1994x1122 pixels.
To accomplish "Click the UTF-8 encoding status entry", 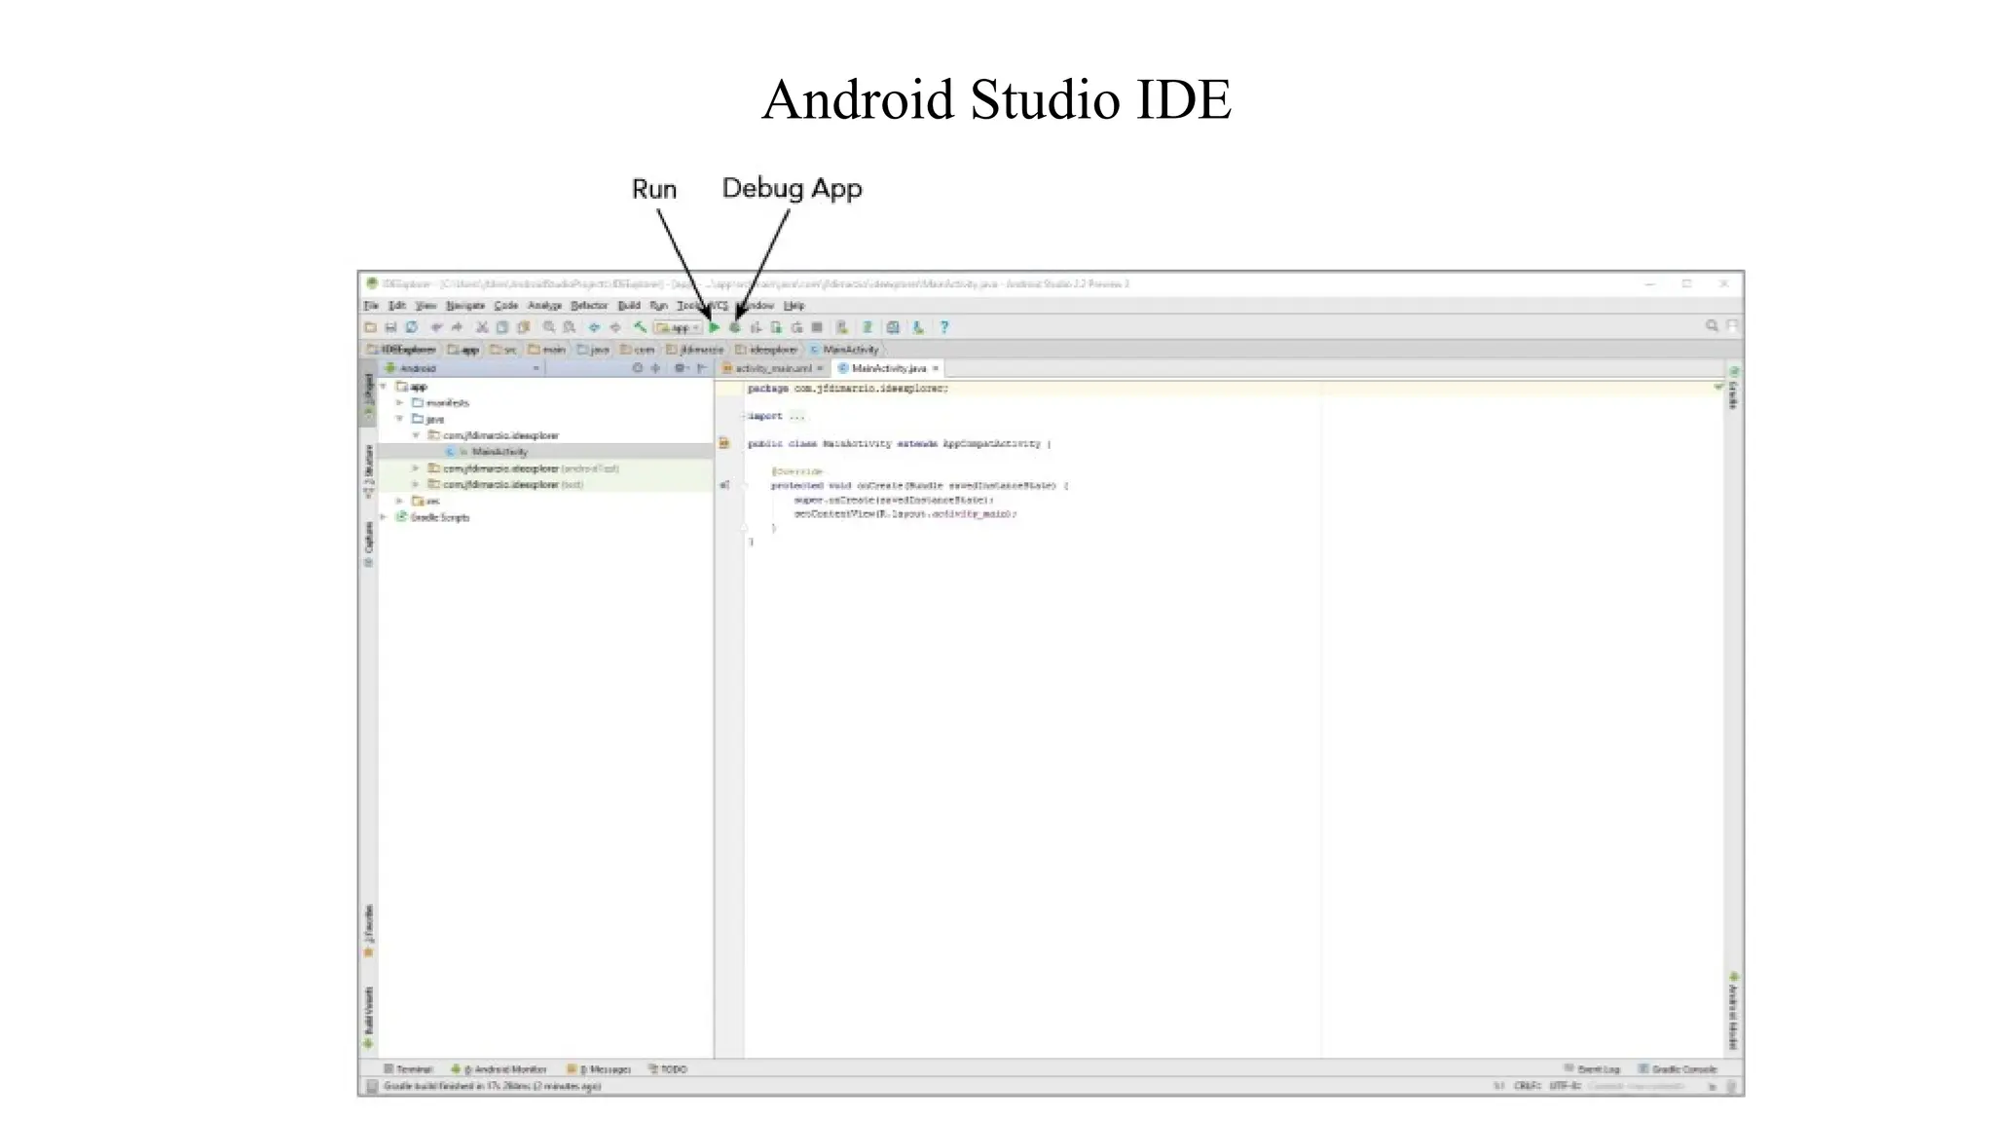I will coord(1565,1086).
